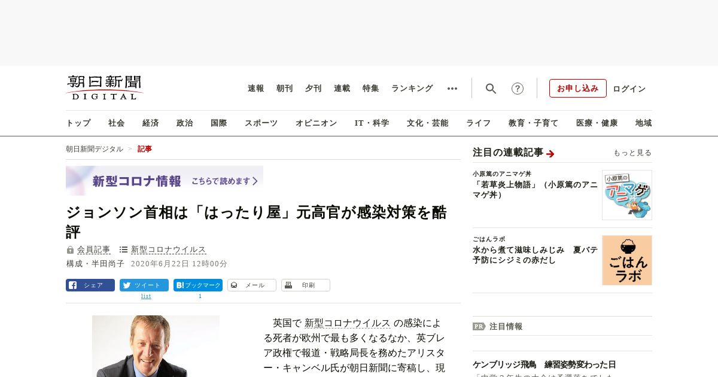Screen dimensions: 718x377
Task: Go to the スポーツ section
Action: [261, 123]
